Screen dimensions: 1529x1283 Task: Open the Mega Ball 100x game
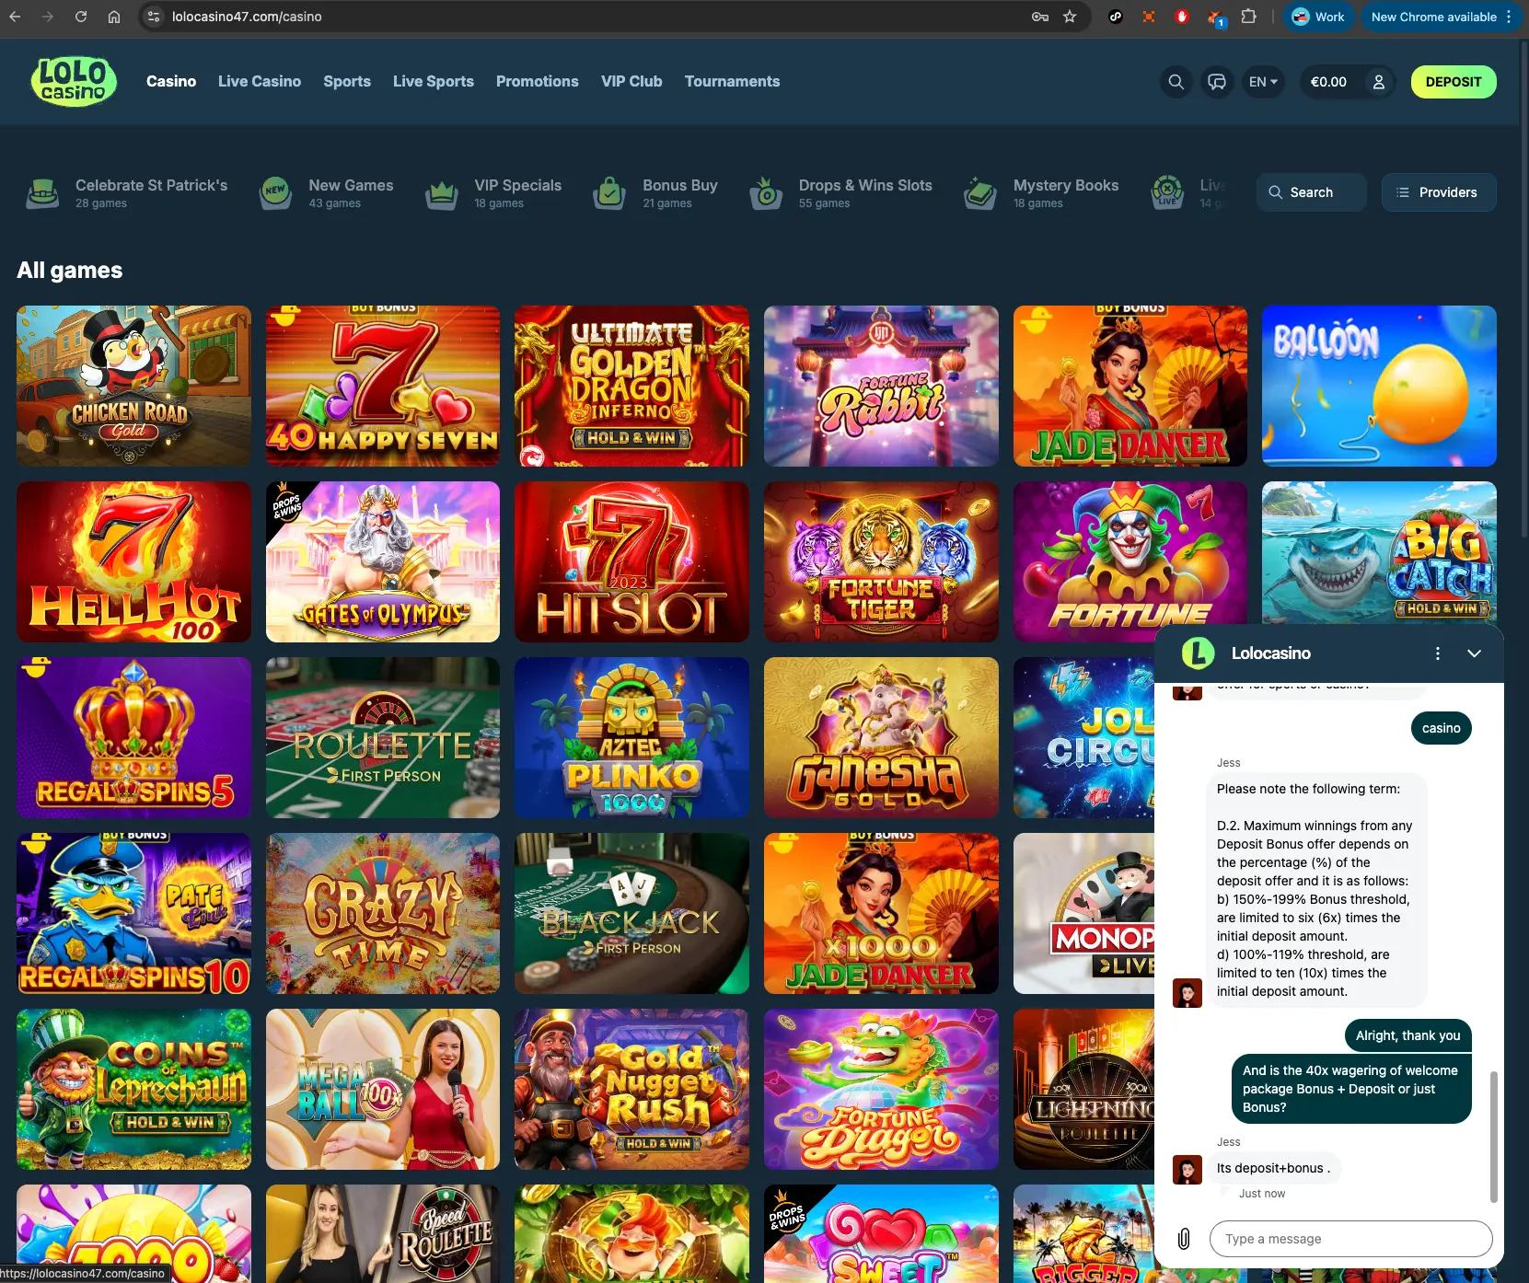point(383,1089)
